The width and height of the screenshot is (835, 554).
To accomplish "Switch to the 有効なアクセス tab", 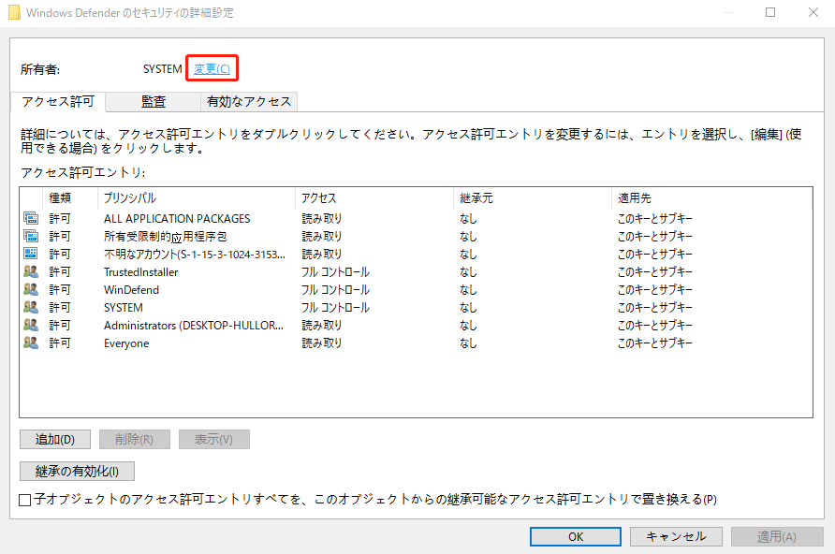I will pos(249,102).
